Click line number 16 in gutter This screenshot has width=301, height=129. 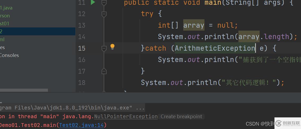click(x=82, y=60)
